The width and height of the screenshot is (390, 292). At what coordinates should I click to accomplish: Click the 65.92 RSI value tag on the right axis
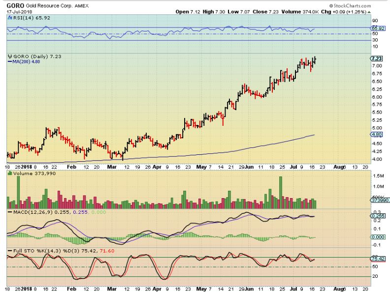coord(378,29)
